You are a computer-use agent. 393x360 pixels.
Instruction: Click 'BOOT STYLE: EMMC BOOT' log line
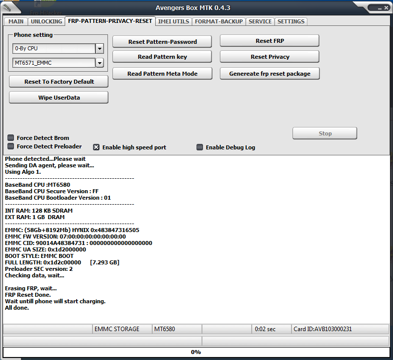39,256
